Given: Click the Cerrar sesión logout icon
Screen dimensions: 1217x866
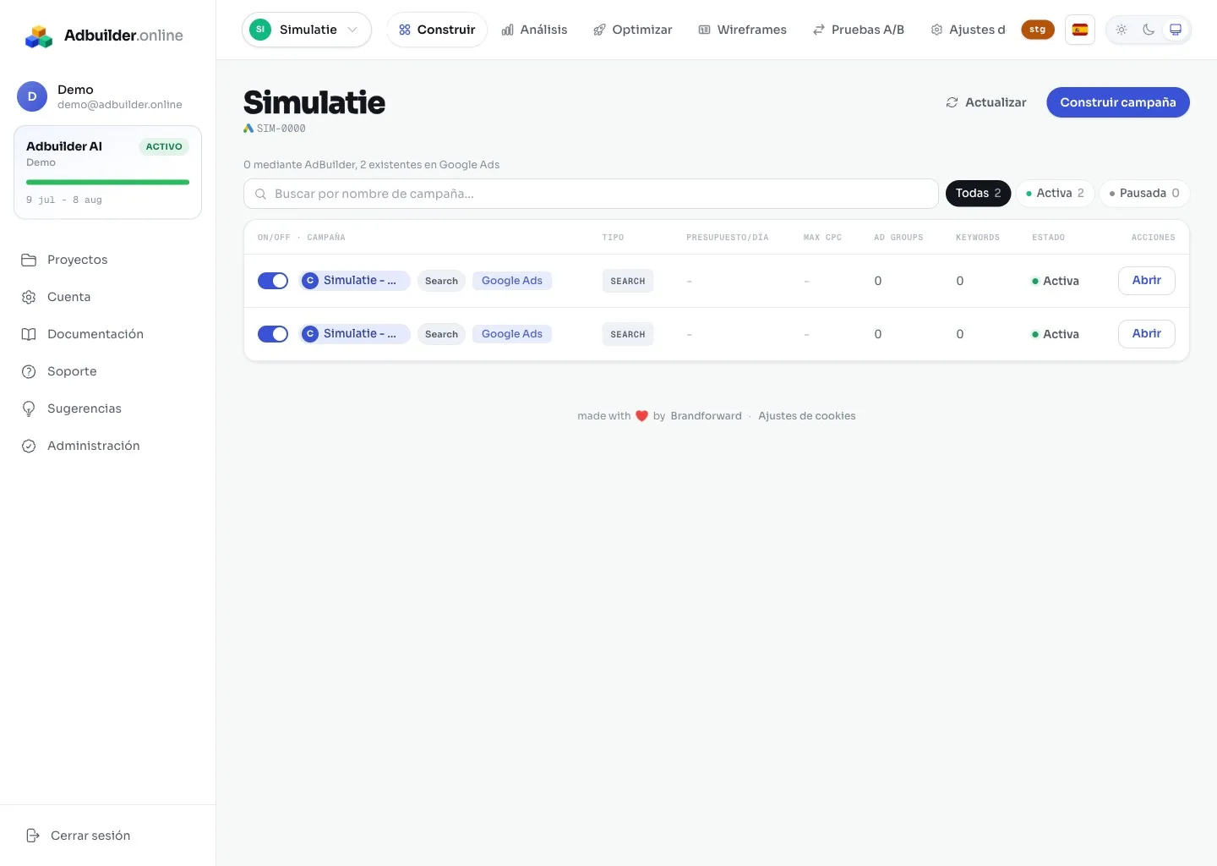Looking at the screenshot, I should point(33,836).
